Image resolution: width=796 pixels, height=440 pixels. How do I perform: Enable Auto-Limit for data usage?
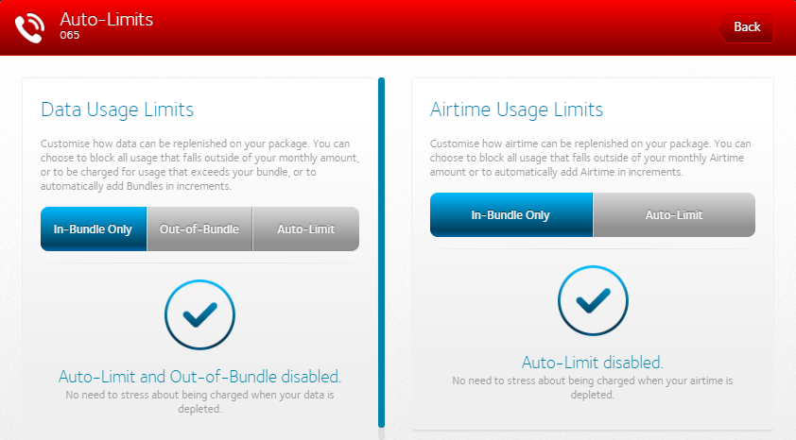click(305, 229)
